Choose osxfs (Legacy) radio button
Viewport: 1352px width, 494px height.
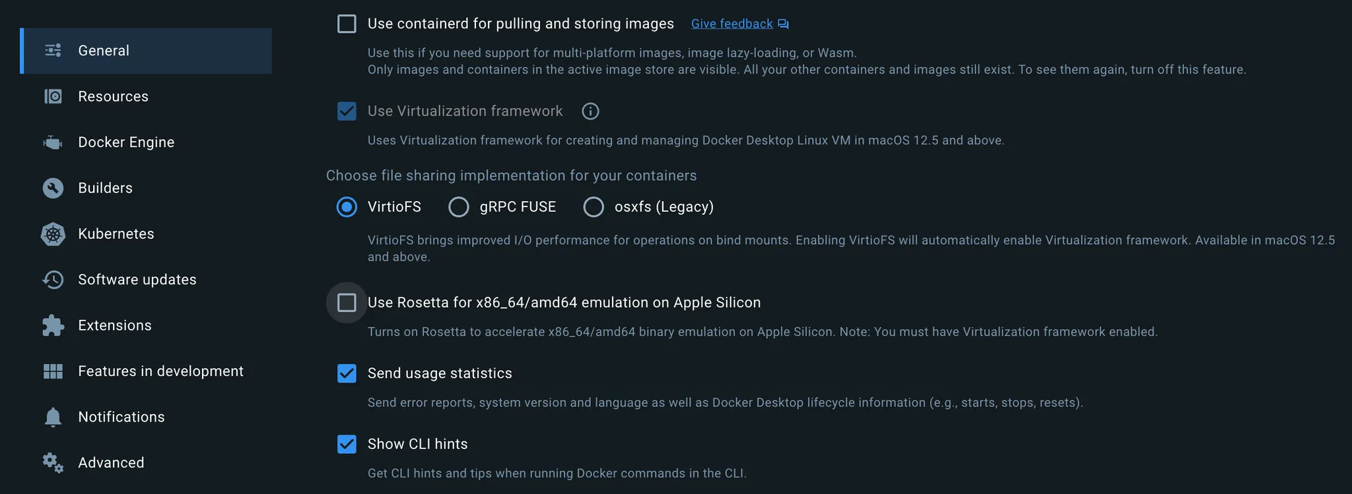coord(593,207)
